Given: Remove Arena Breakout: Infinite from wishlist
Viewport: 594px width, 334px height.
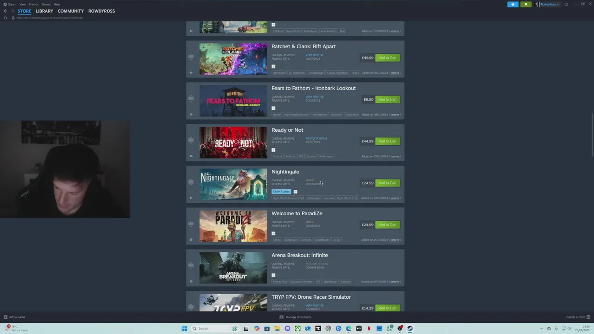Looking at the screenshot, I should pyautogui.click(x=394, y=282).
